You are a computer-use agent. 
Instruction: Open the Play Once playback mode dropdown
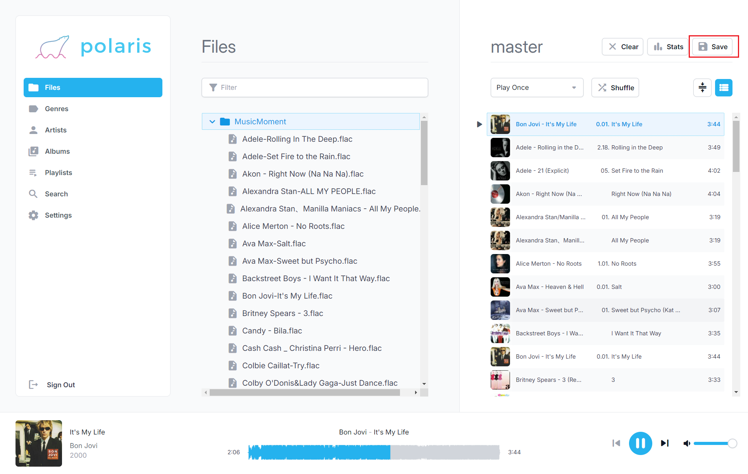537,88
